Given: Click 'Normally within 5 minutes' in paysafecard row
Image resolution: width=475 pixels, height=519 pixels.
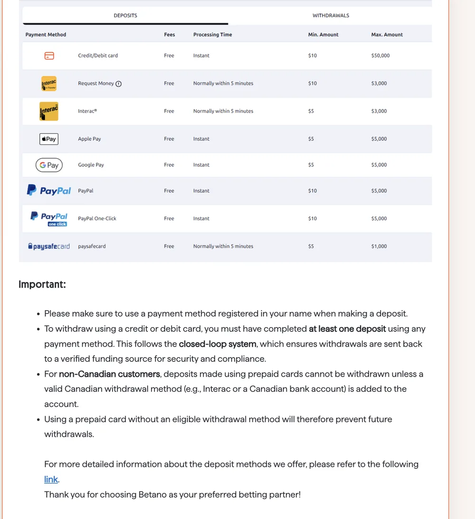Looking at the screenshot, I should click(x=223, y=246).
